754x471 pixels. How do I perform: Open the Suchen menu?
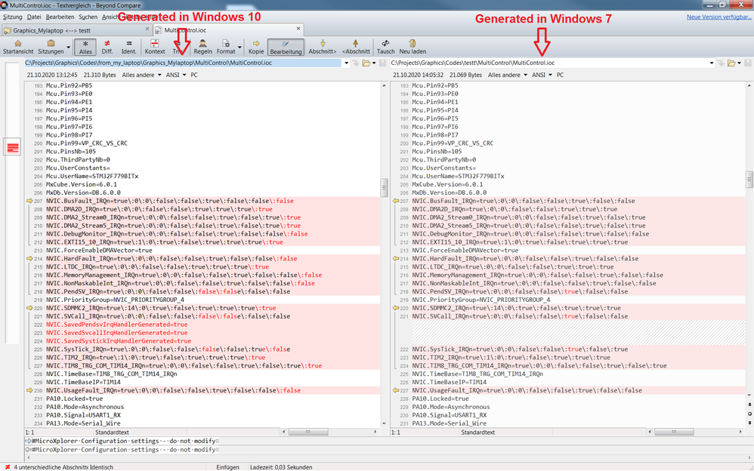88,17
